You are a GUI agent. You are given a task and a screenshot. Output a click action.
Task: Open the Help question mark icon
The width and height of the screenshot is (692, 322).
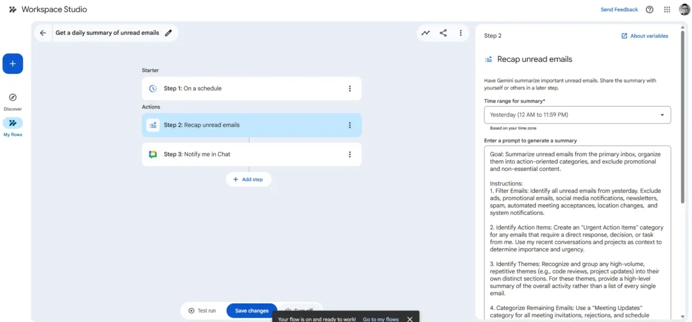[650, 10]
